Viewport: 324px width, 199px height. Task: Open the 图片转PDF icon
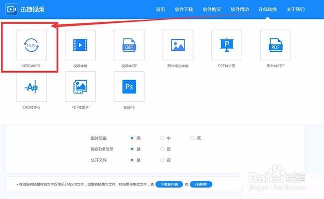point(276,45)
